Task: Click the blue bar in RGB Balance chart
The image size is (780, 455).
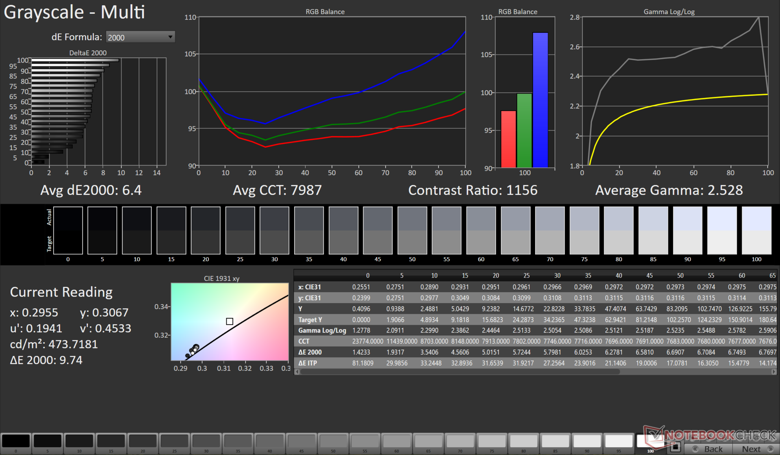Action: click(540, 99)
